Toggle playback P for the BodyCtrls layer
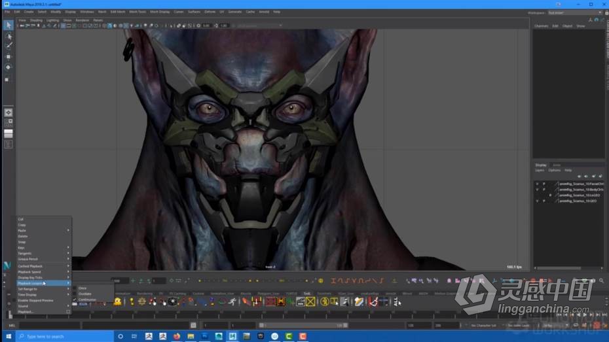This screenshot has height=342, width=609. tap(544, 190)
